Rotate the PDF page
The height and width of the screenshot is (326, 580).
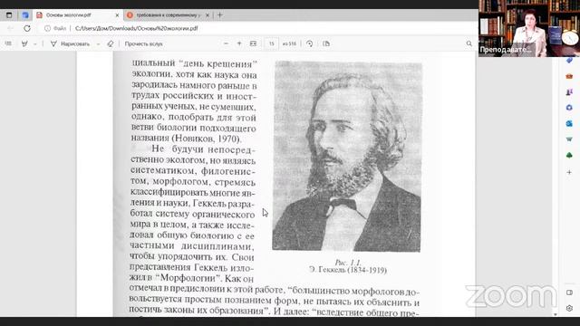coord(310,43)
